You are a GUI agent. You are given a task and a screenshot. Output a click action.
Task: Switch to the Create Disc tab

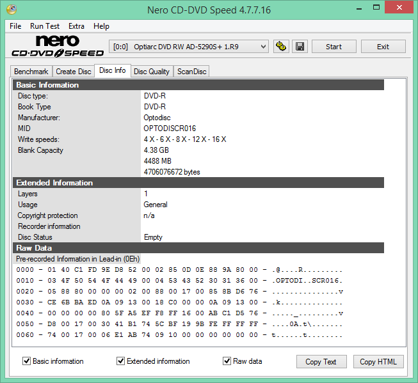pos(74,72)
